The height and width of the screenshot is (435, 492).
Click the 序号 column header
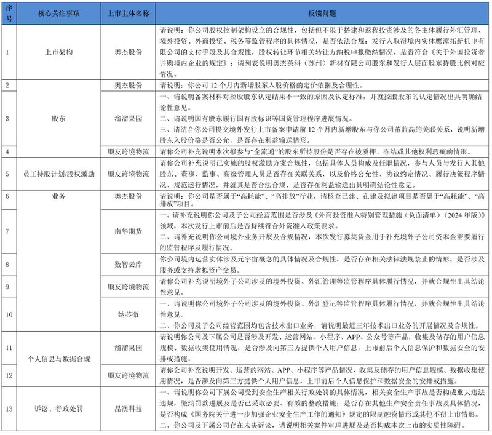pyautogui.click(x=9, y=13)
